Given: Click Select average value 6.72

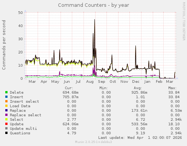Looking at the screenshot, I should (140, 120).
